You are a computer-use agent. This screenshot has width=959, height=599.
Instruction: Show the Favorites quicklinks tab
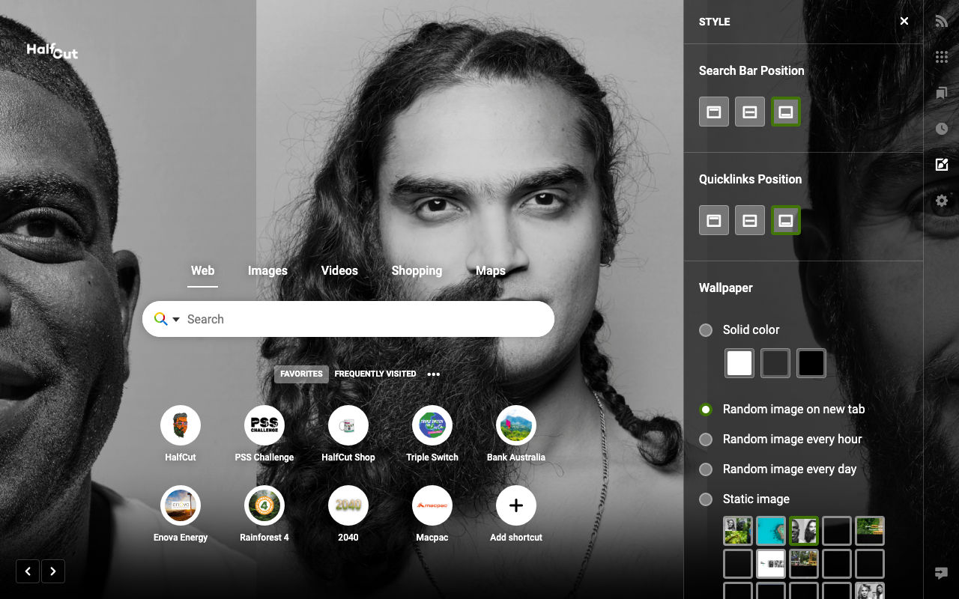[x=301, y=374]
